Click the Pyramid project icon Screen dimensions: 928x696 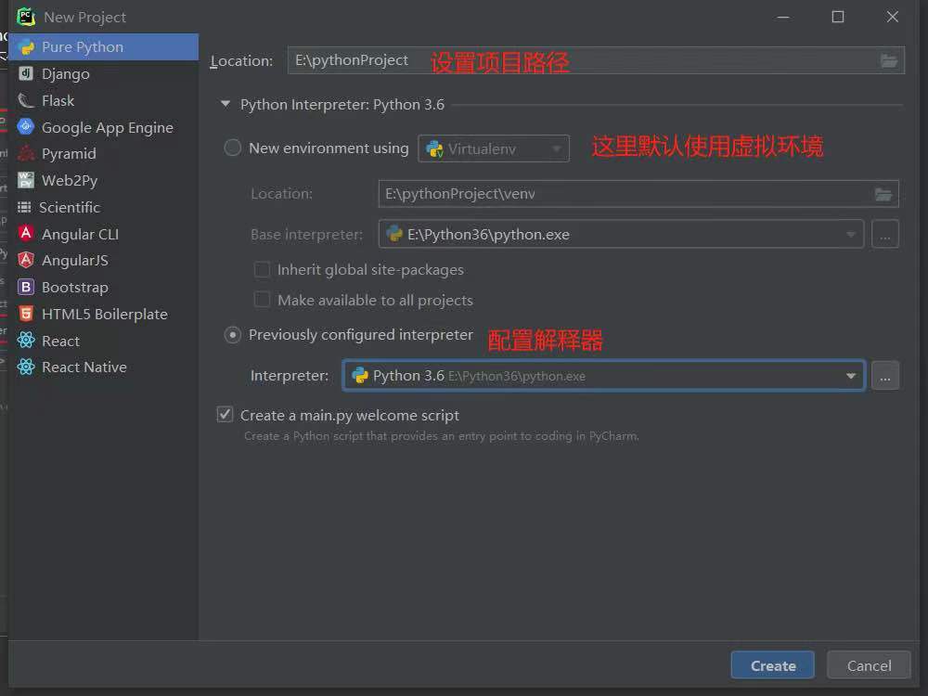click(x=25, y=153)
